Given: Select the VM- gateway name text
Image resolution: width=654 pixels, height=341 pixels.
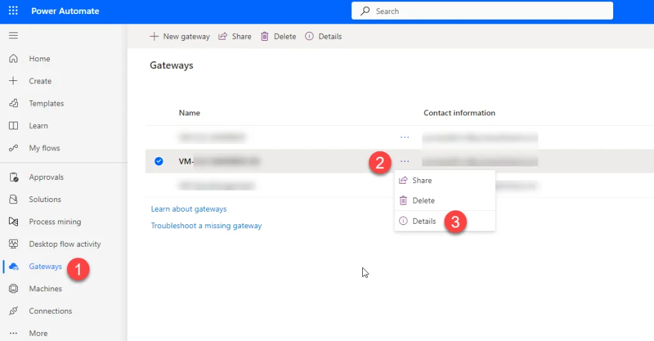Looking at the screenshot, I should pos(219,161).
